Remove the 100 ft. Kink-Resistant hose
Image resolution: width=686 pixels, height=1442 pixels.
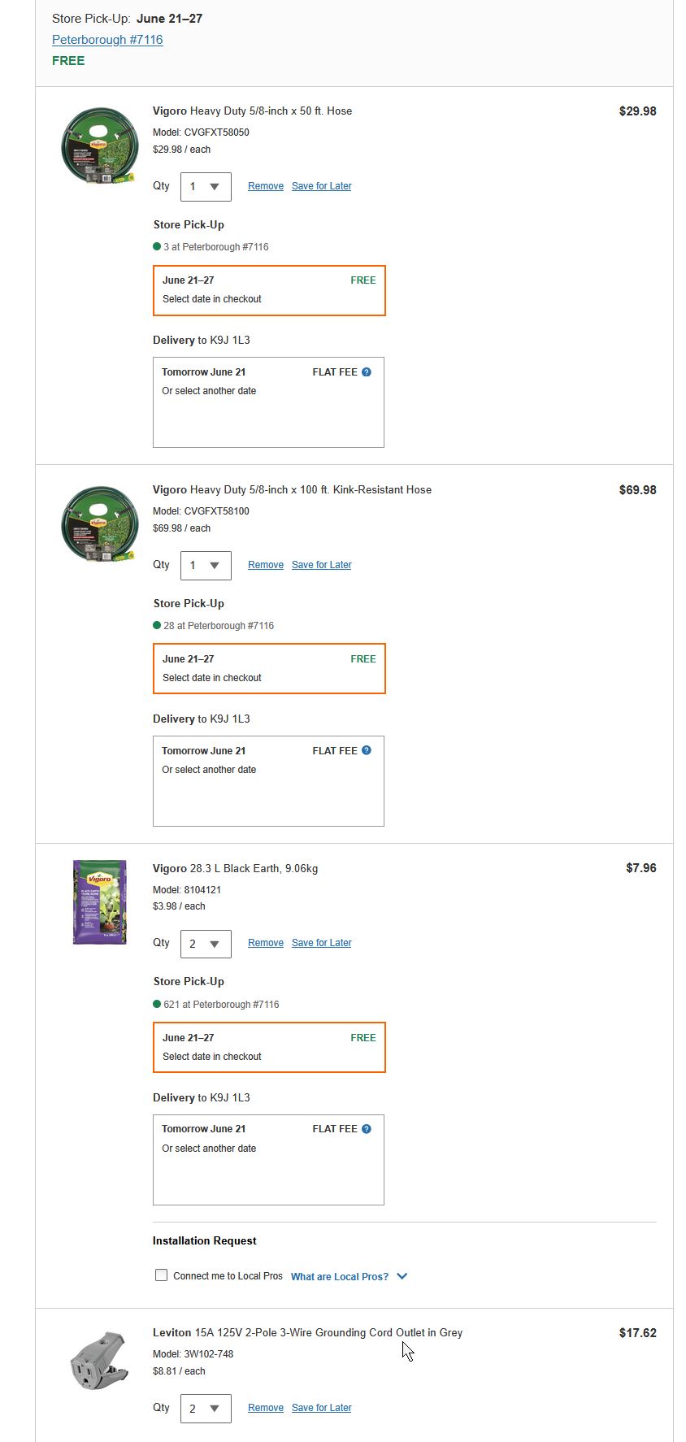(266, 565)
